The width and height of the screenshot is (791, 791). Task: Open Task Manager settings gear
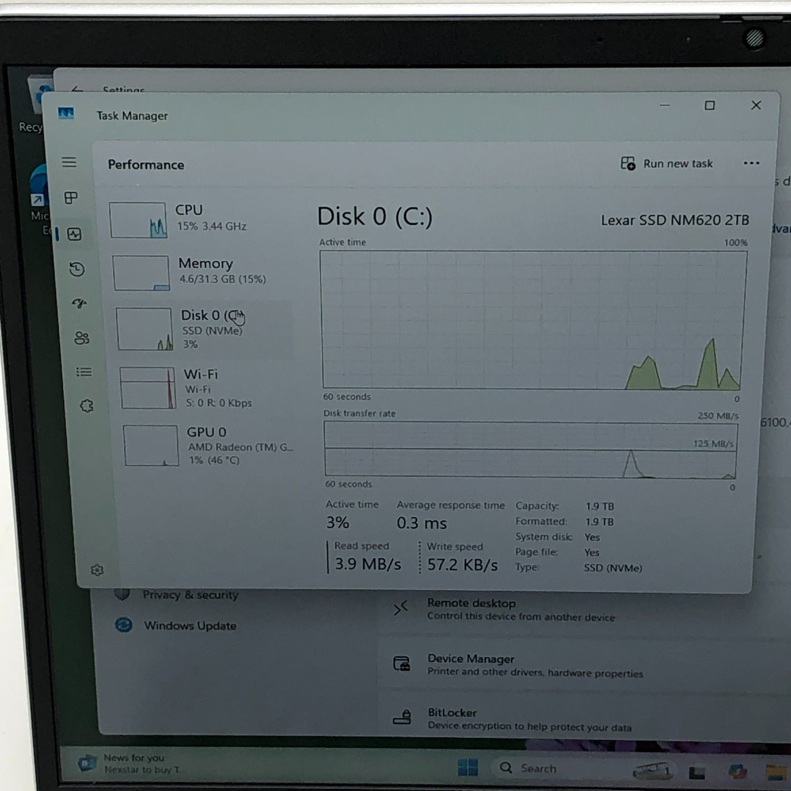click(x=97, y=570)
